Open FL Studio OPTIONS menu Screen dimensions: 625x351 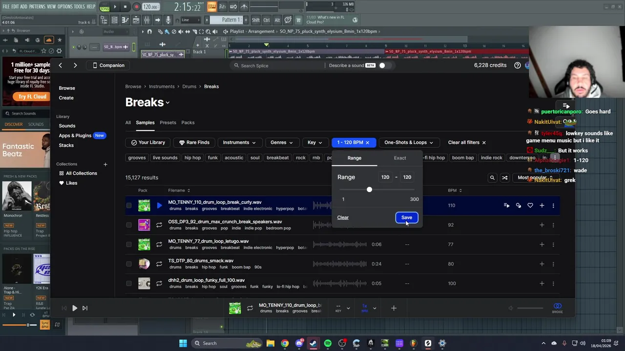click(x=65, y=6)
